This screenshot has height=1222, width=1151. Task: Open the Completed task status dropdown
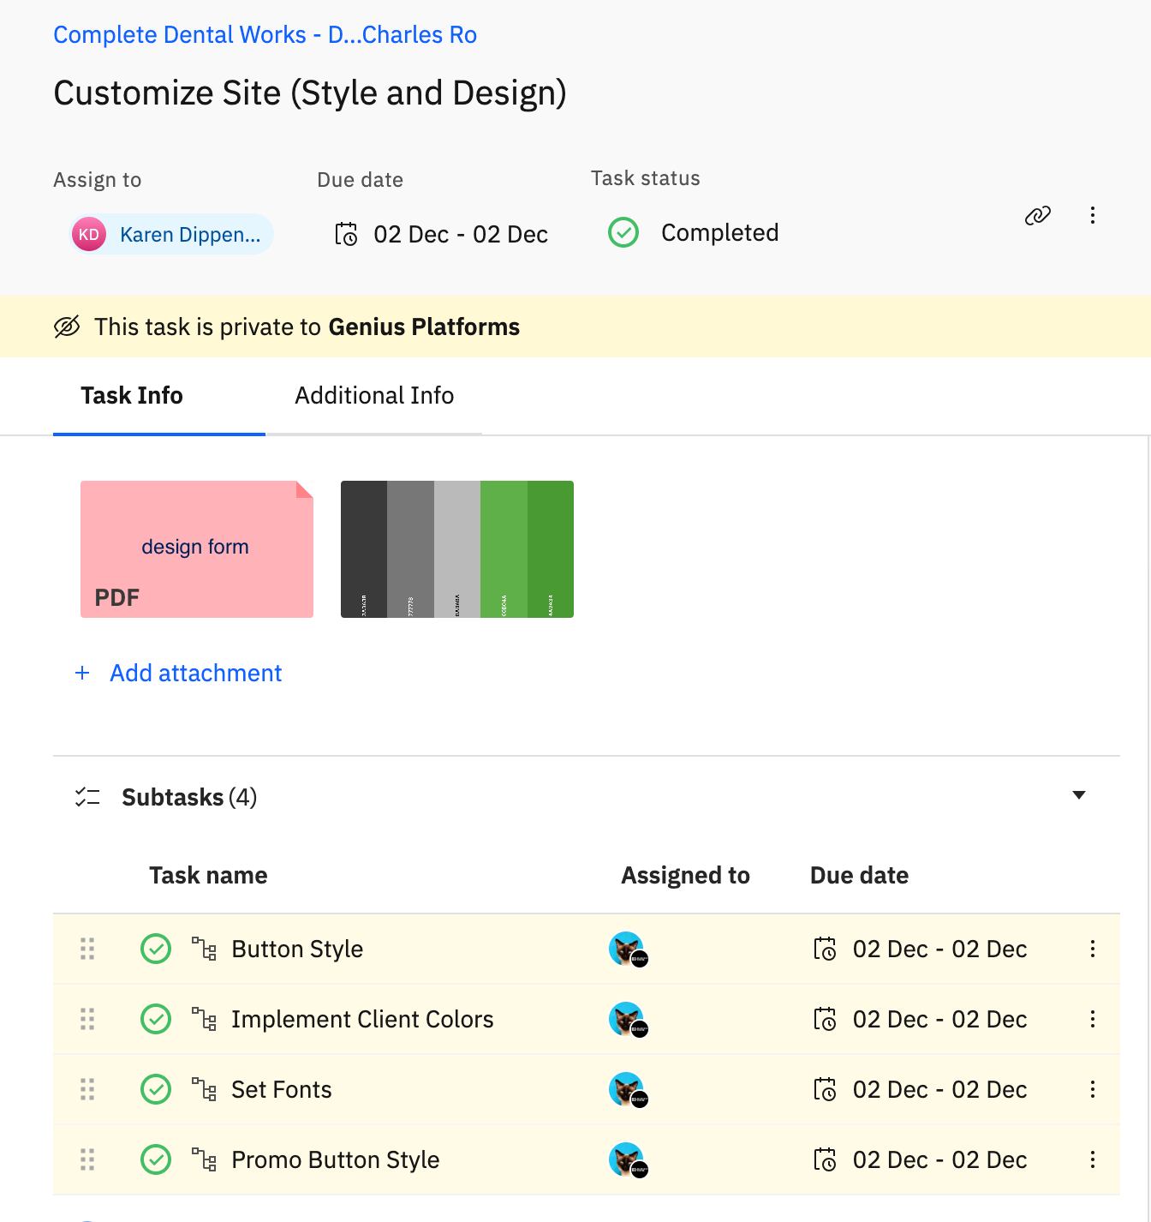693,232
